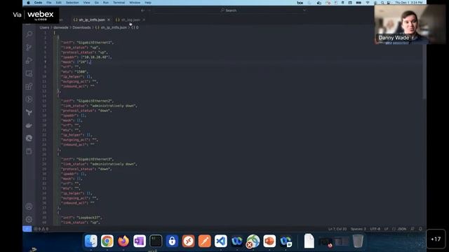Open command center dropdown chevron

(x=304, y=10)
